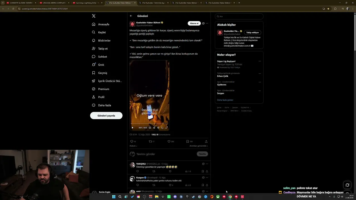Click the Ara search field

(x=239, y=16)
